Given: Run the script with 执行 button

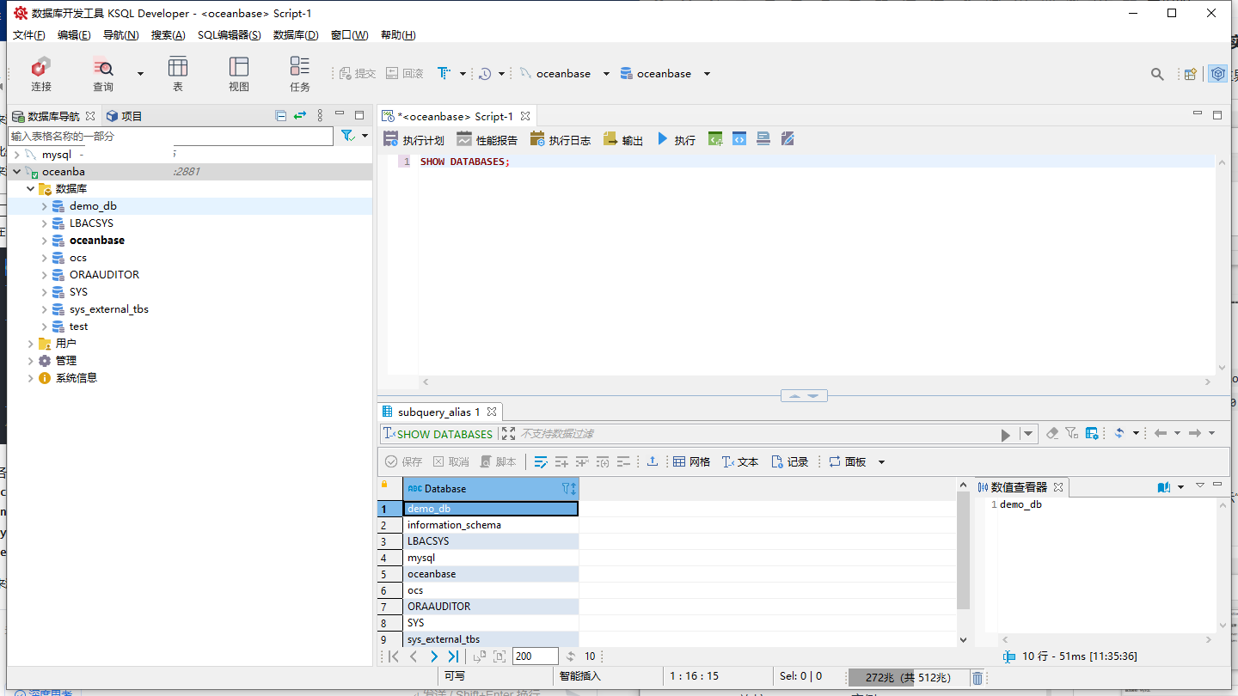Looking at the screenshot, I should coord(677,139).
